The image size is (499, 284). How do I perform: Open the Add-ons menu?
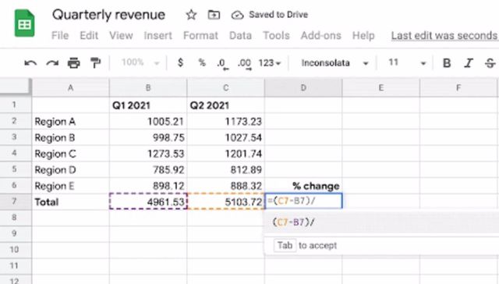(x=320, y=35)
